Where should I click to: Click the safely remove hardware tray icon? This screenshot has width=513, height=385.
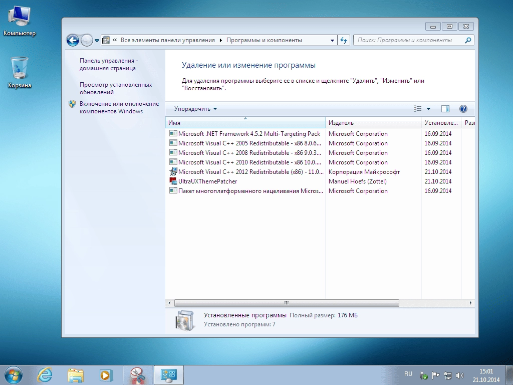click(423, 375)
